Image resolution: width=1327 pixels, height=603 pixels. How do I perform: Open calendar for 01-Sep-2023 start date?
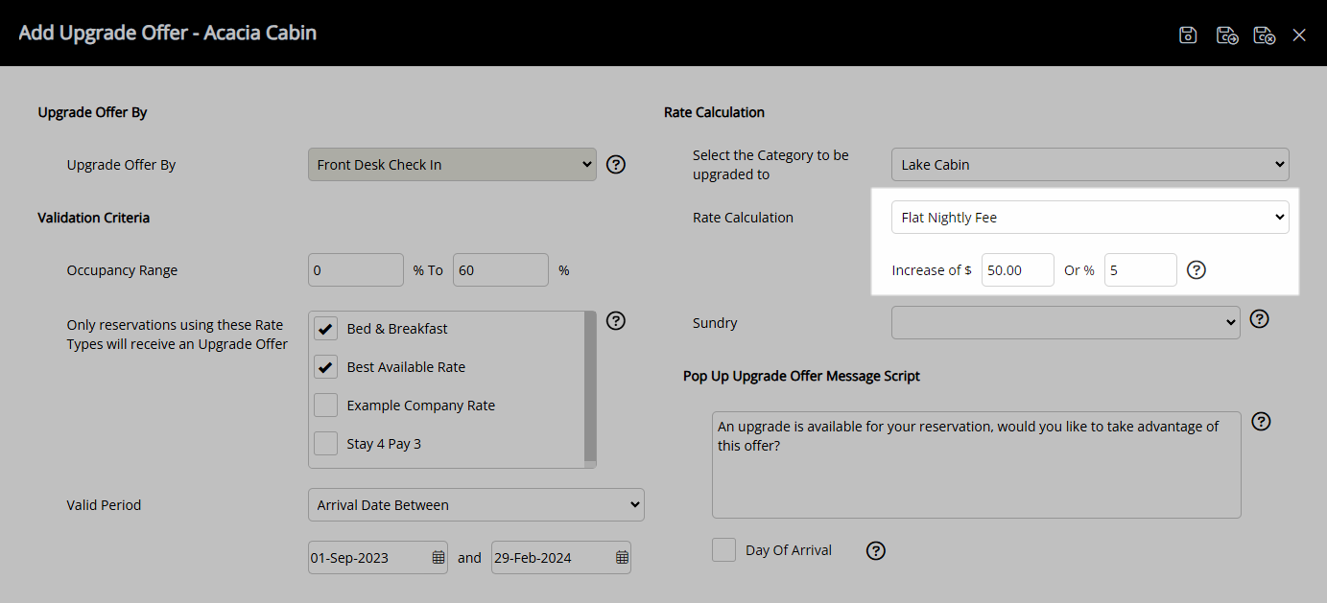point(438,557)
